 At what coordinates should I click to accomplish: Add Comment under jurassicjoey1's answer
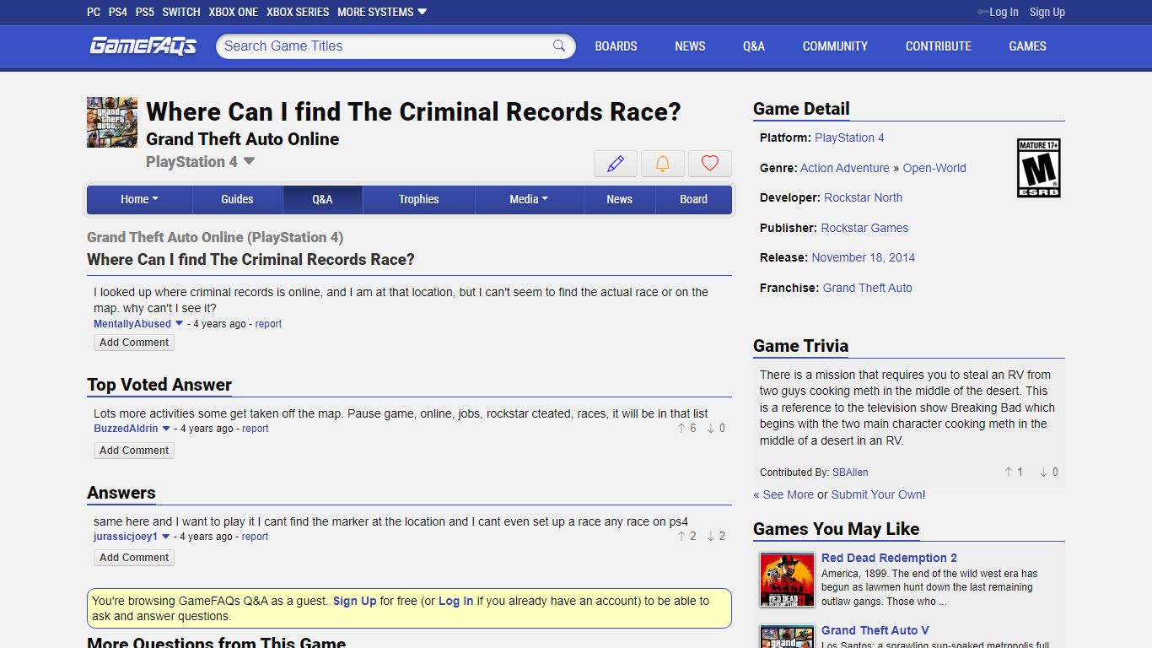(134, 558)
